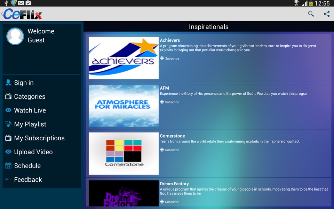This screenshot has width=334, height=209.
Task: Subscribe to the Cornerstone channel
Action: (169, 150)
